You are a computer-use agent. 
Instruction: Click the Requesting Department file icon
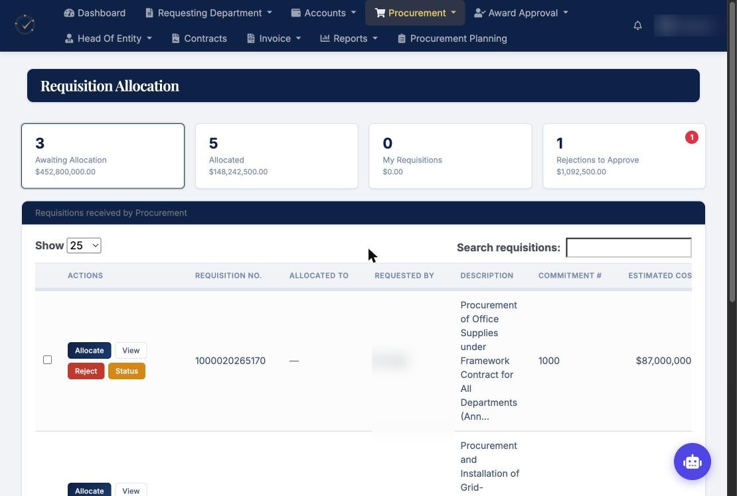pyautogui.click(x=149, y=13)
